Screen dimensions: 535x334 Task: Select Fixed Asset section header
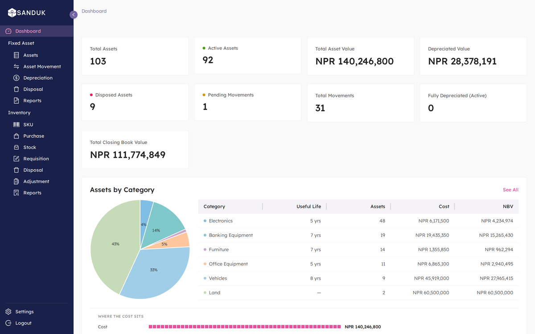[x=21, y=43]
